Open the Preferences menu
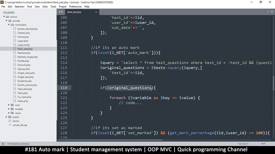275x154 pixels. [x=75, y=6]
